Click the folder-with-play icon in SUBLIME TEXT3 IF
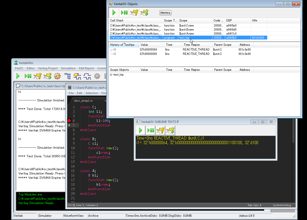Screen dimensions: 307x220 (170, 130)
